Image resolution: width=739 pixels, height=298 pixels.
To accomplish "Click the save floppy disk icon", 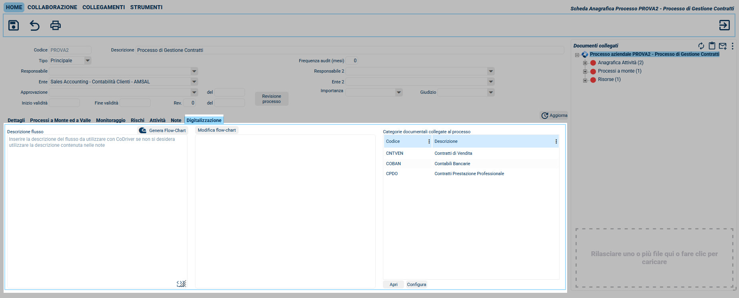I will point(14,26).
